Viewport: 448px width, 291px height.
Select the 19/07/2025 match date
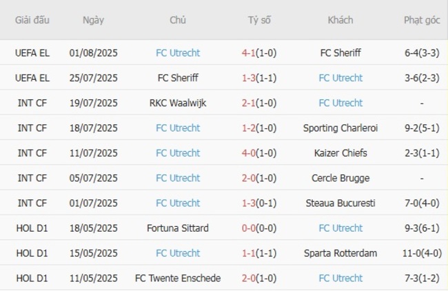pos(94,103)
